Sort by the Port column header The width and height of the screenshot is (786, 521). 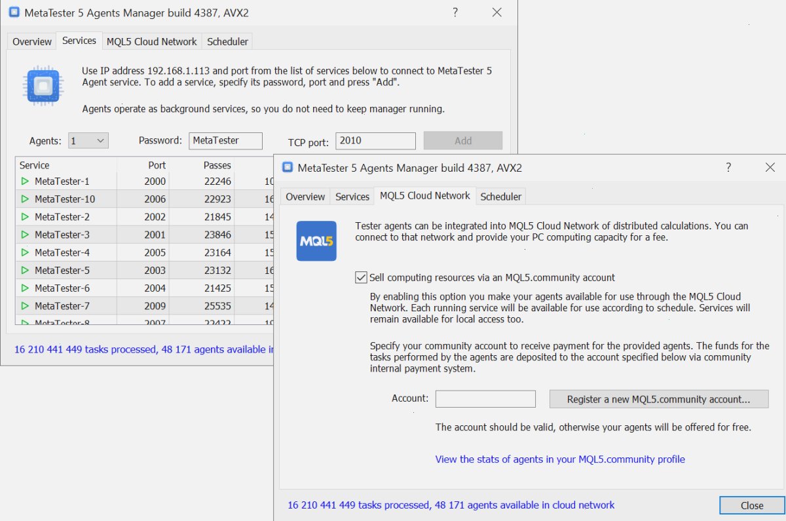(143, 165)
